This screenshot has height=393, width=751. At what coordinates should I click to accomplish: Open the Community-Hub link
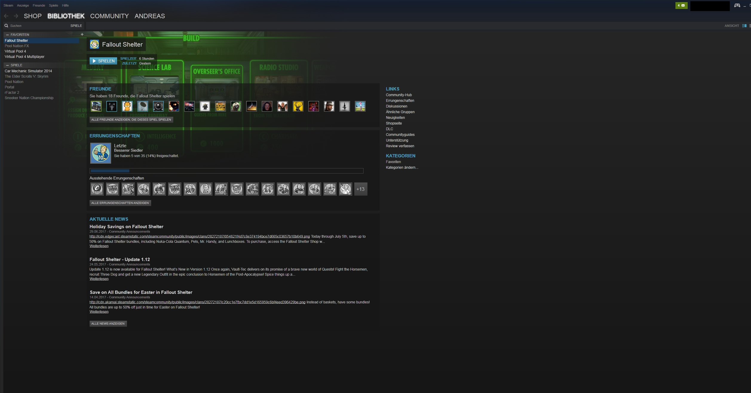[x=399, y=95]
